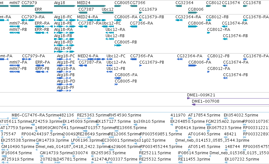Click the "MED24" gene label
The width and height of the screenshot is (269, 164).
pos(84,3)
